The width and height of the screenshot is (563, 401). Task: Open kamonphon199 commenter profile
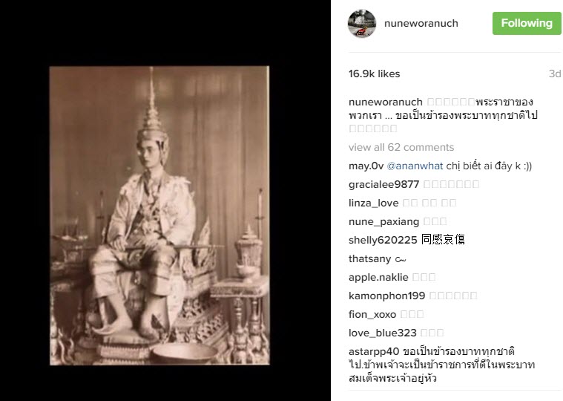pyautogui.click(x=386, y=296)
